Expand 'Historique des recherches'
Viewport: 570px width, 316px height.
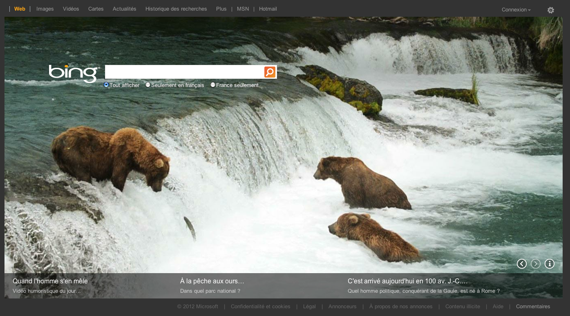click(176, 9)
